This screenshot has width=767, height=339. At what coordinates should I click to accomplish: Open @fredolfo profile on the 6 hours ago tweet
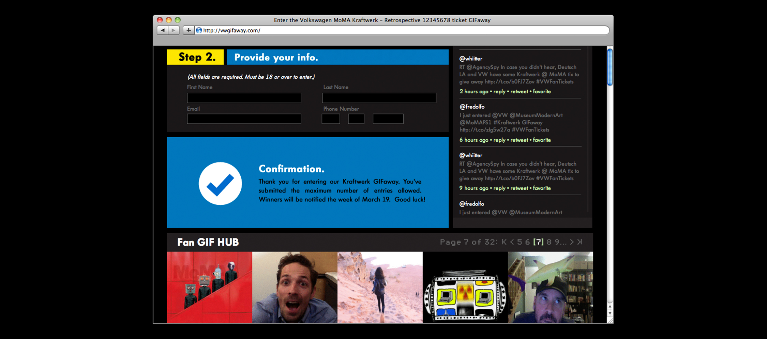click(472, 107)
